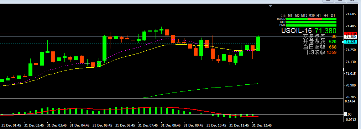The image size is (361, 129).
Task: Click the chart shift triangle marker
Action: click(x=270, y=6)
